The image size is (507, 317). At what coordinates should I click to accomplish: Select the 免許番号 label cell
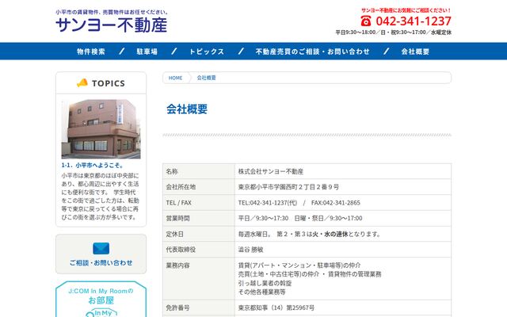coord(199,307)
